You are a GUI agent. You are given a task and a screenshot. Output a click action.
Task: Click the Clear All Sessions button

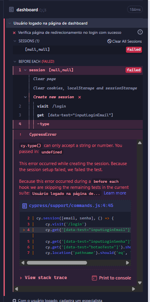(124, 41)
